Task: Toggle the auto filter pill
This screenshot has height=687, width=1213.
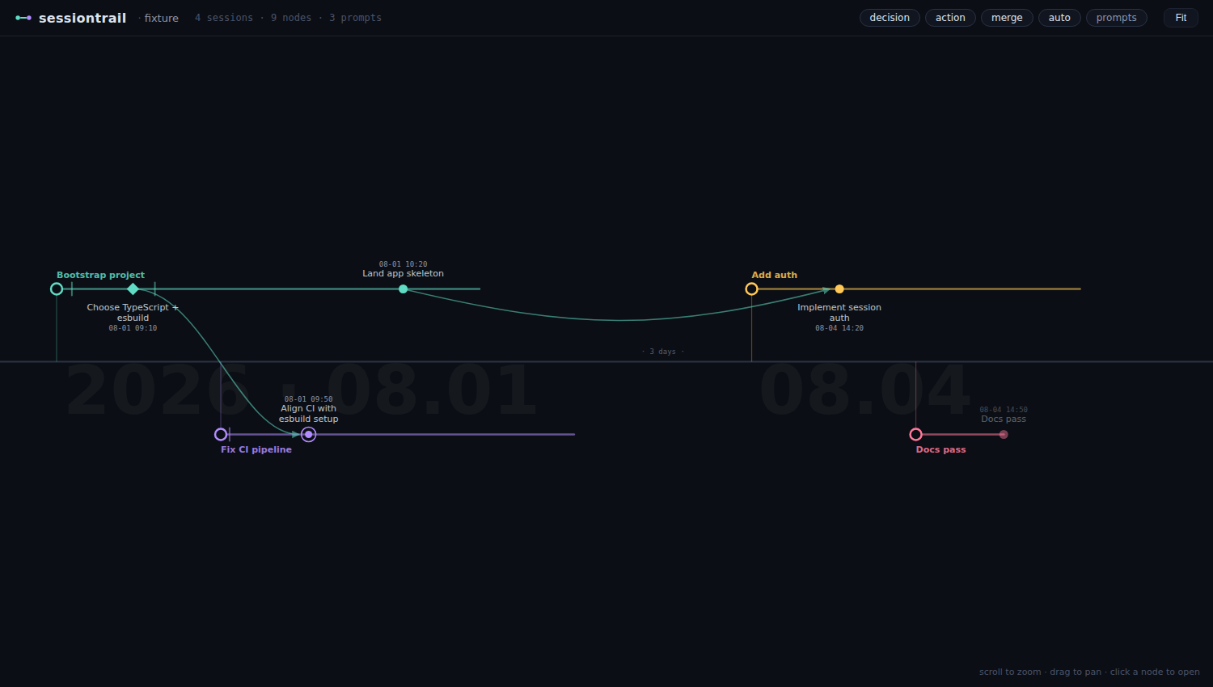Action: click(x=1059, y=18)
